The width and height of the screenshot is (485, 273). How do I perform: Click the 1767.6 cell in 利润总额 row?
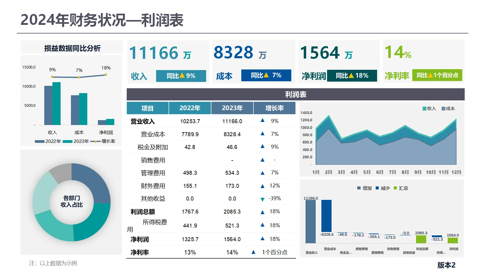[190, 212]
